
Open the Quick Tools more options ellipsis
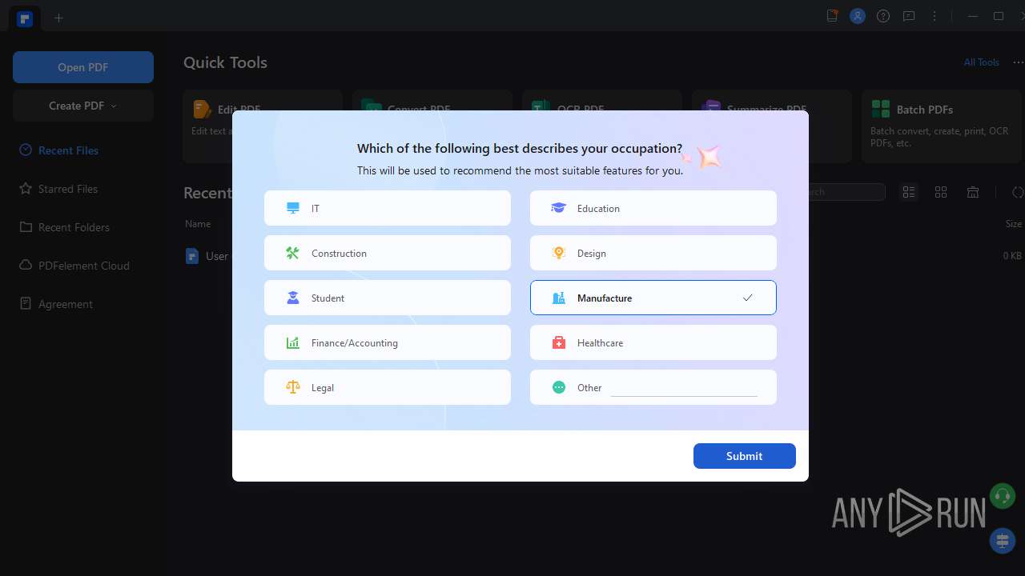click(x=1018, y=62)
